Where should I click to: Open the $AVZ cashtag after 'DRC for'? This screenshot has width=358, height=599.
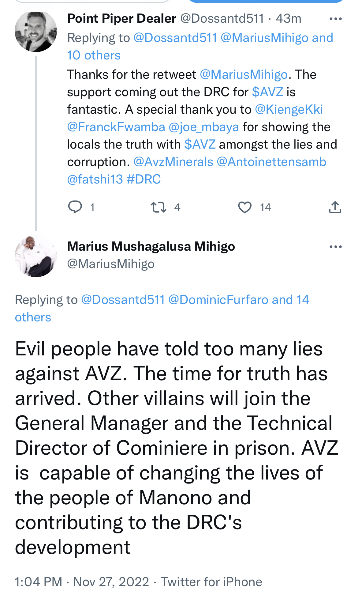coord(267,92)
